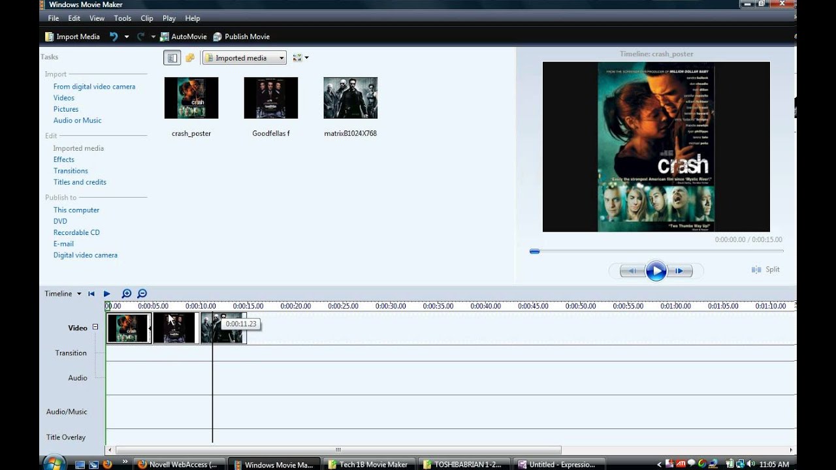The width and height of the screenshot is (836, 470).
Task: Open the Transitions link
Action: point(71,171)
